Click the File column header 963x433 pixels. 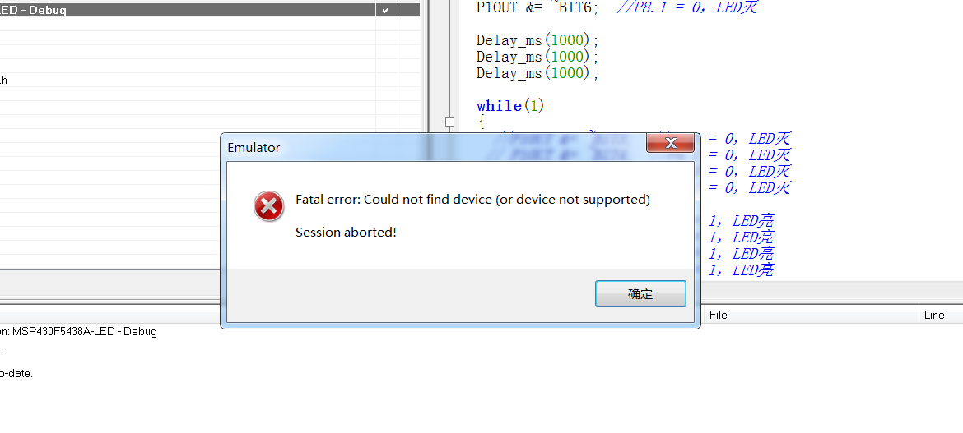point(718,315)
